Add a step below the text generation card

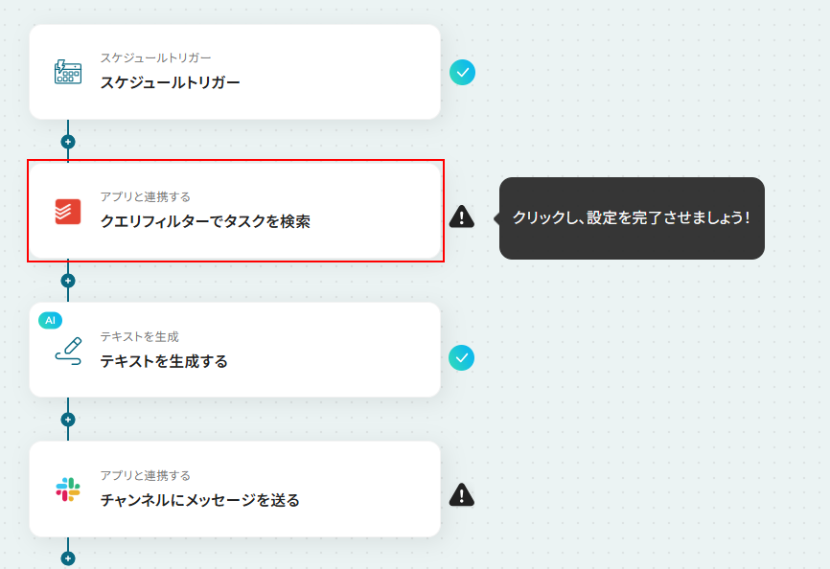coord(68,420)
